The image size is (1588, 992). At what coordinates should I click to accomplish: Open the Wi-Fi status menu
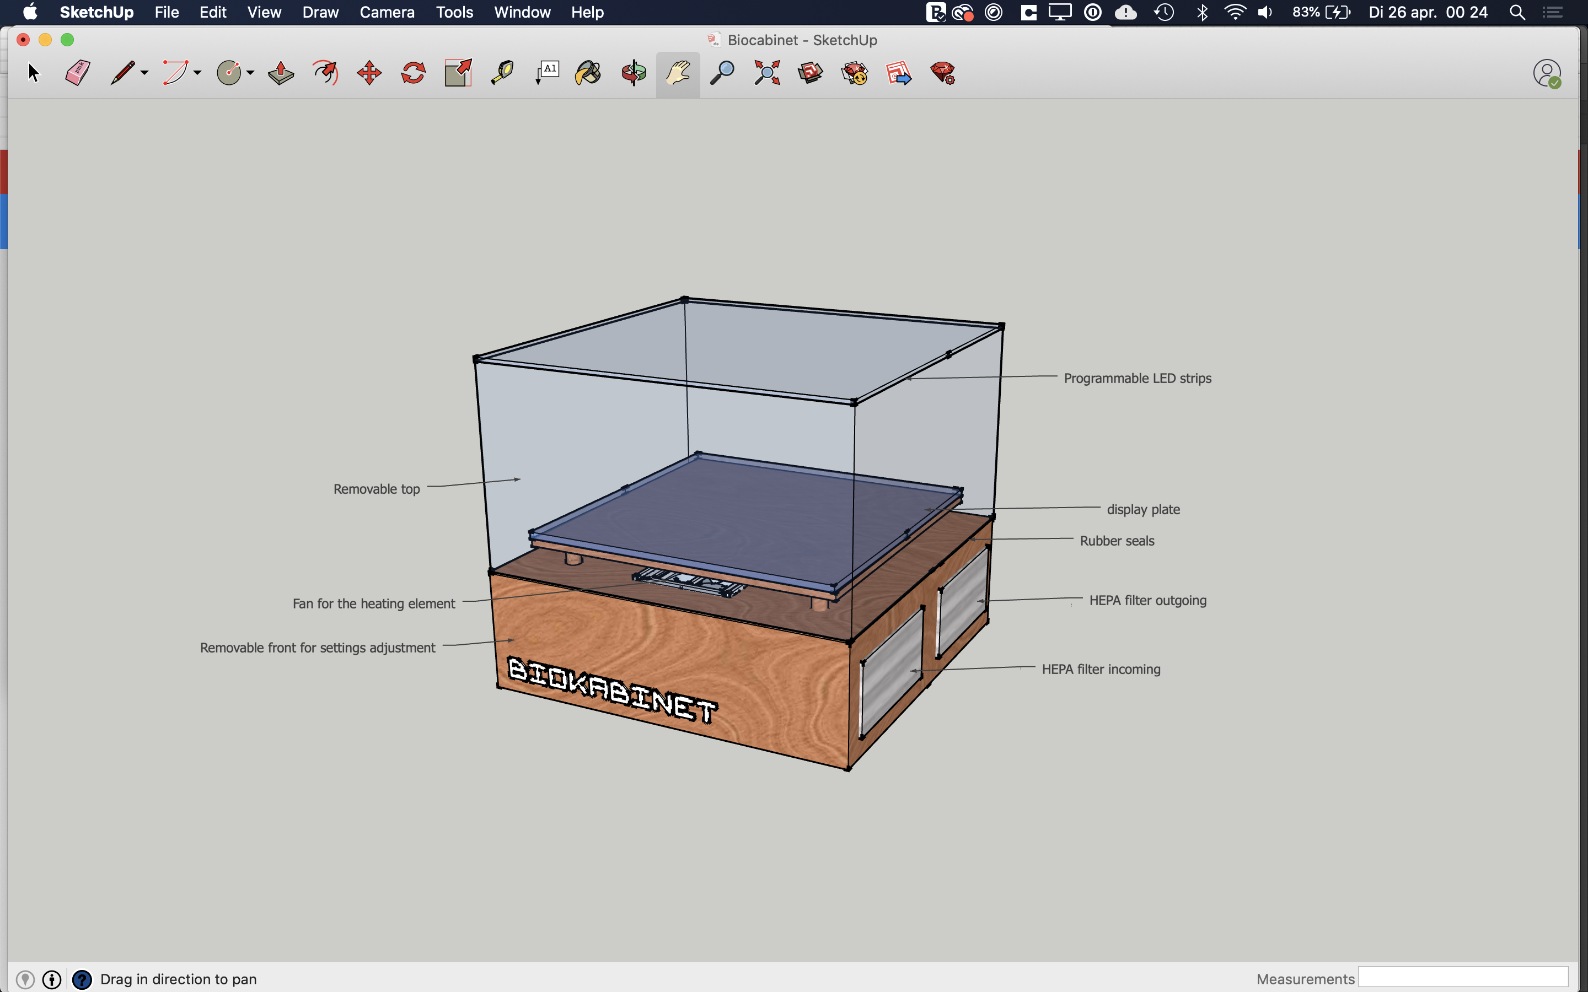(x=1236, y=13)
